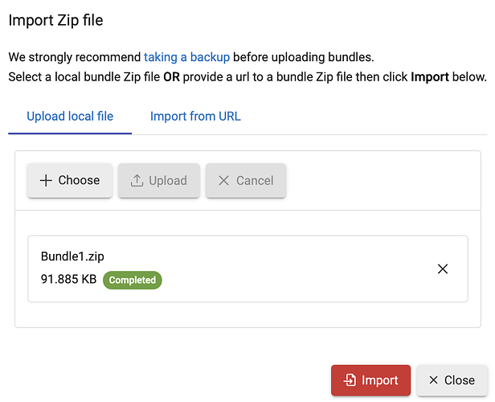Click the X icon on the Close button
Viewport: 495px width, 402px height.
tap(434, 380)
